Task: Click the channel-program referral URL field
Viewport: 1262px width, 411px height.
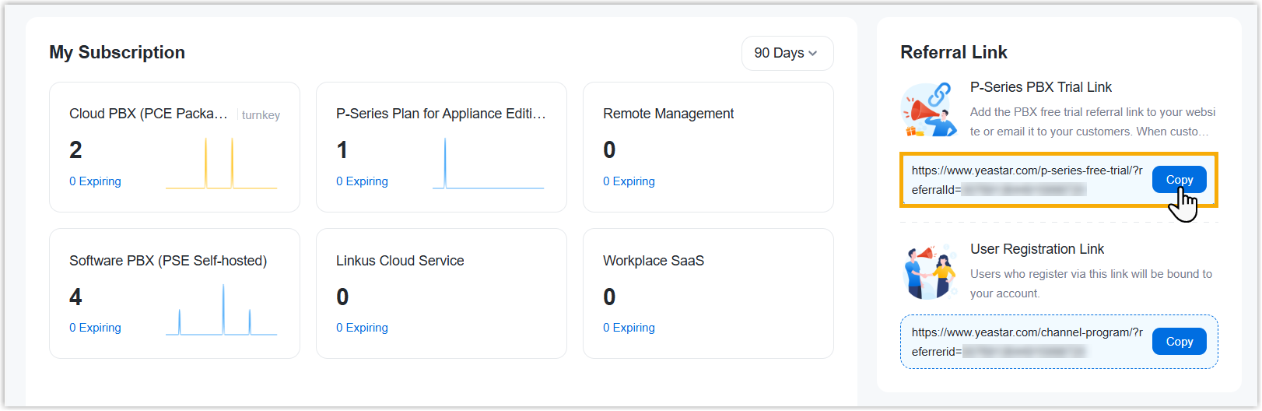Action: pyautogui.click(x=1025, y=342)
